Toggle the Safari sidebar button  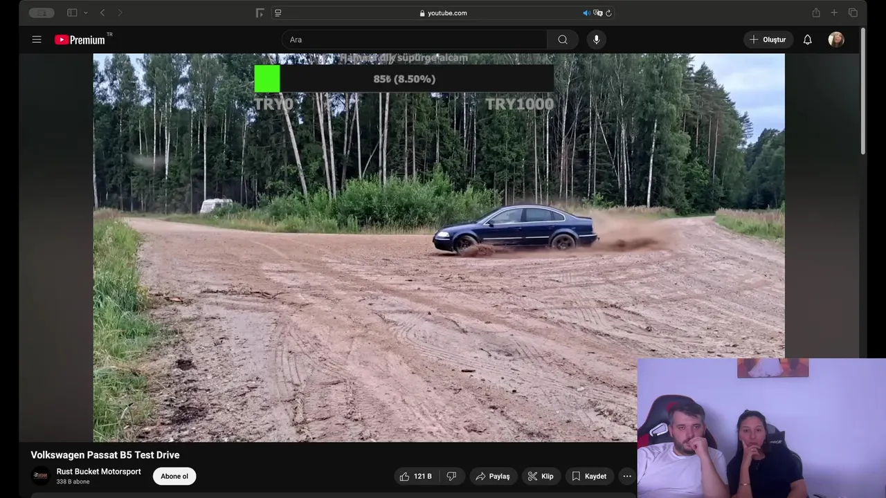tap(72, 12)
